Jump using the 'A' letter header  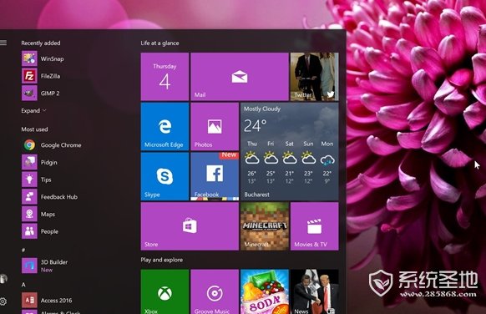(23, 284)
